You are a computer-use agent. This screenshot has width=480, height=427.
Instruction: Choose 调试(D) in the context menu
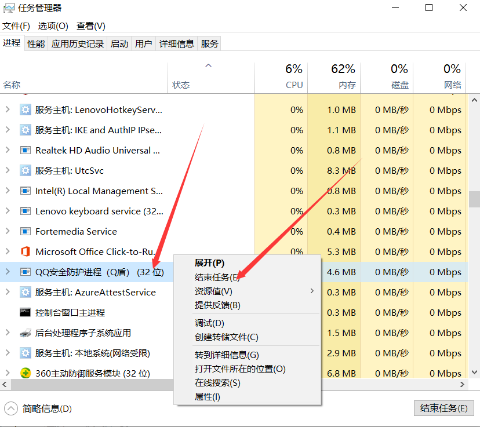[x=248, y=323]
